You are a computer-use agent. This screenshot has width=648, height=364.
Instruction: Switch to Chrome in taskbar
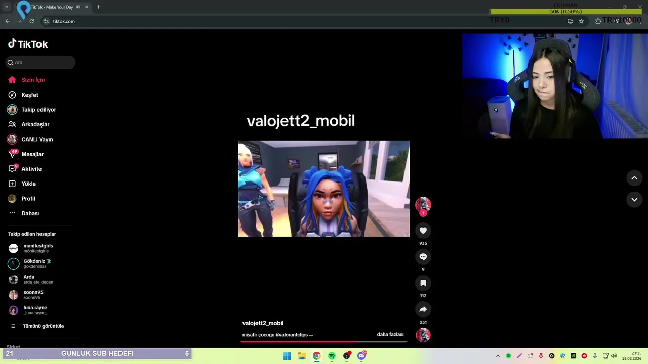[x=316, y=356]
